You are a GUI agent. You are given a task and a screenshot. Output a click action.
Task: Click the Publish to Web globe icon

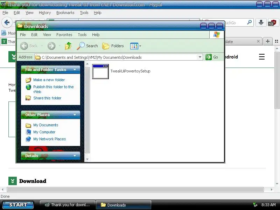[28, 87]
